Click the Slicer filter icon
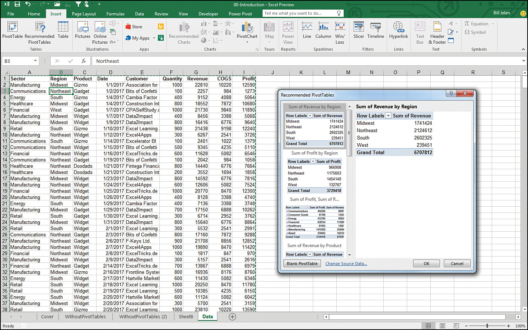 (x=359, y=30)
